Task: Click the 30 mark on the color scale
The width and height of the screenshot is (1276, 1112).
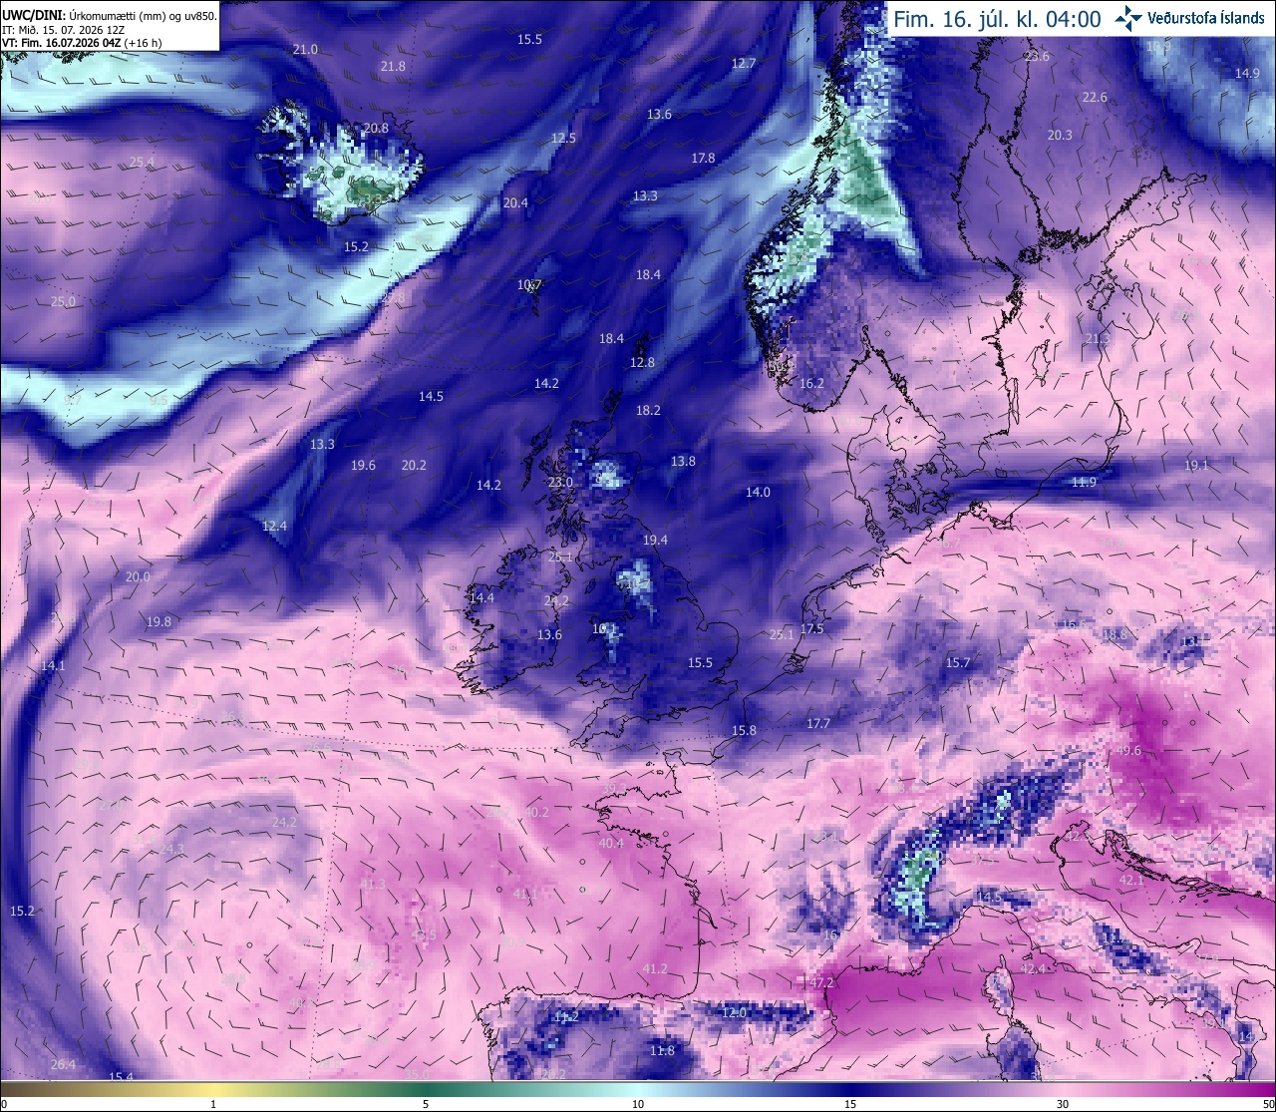Action: 1063,1104
